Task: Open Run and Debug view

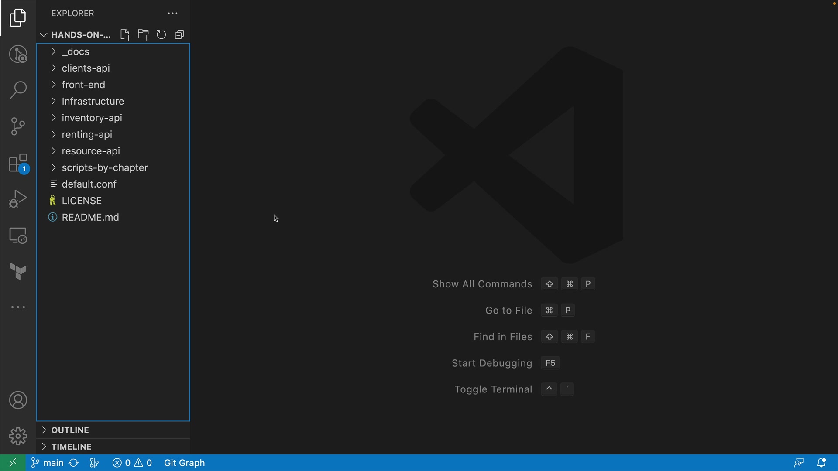Action: [18, 199]
